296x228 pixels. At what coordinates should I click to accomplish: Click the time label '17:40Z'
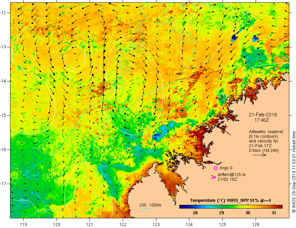pos(261,120)
